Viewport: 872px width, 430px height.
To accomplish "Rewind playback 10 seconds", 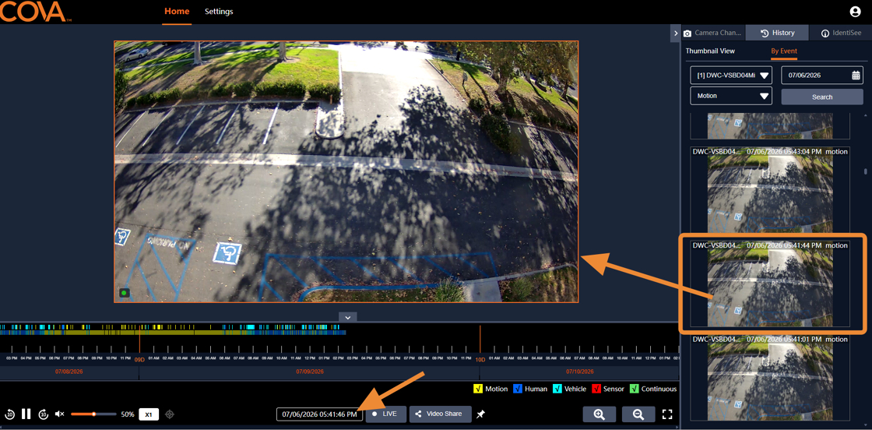I will (x=9, y=414).
